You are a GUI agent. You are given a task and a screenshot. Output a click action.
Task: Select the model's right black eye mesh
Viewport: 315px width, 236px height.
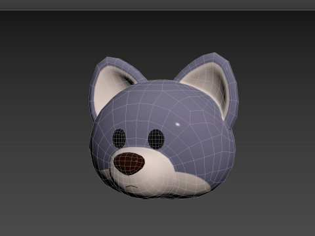click(x=156, y=139)
